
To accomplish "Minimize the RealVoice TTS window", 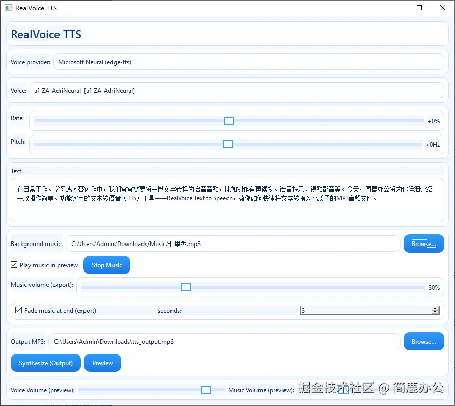I will tap(396, 8).
